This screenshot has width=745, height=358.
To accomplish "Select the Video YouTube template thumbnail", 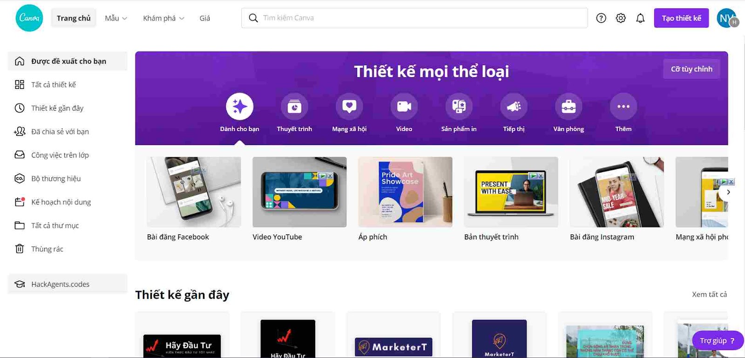I will point(299,192).
